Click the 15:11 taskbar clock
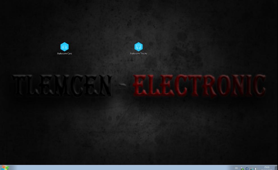This screenshot has width=278, height=170. [267, 168]
